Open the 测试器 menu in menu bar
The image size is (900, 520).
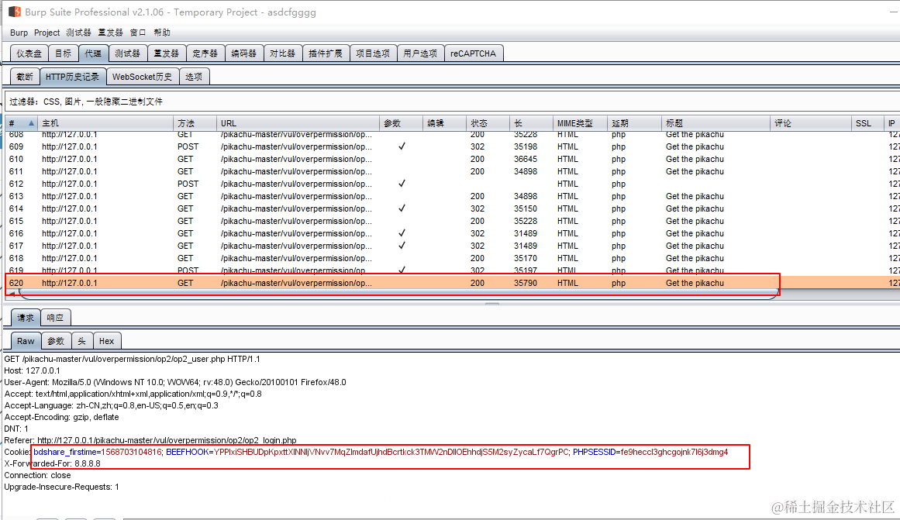78,33
